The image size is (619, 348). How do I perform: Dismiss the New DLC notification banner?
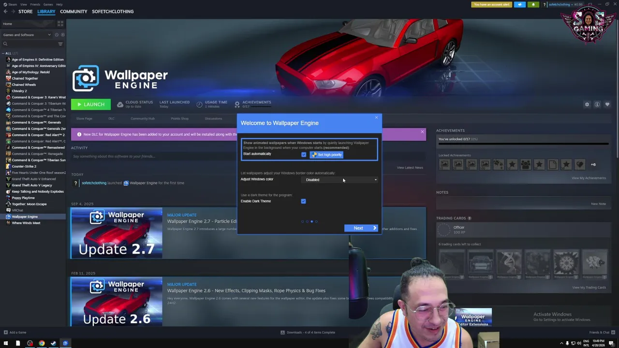pos(422,132)
